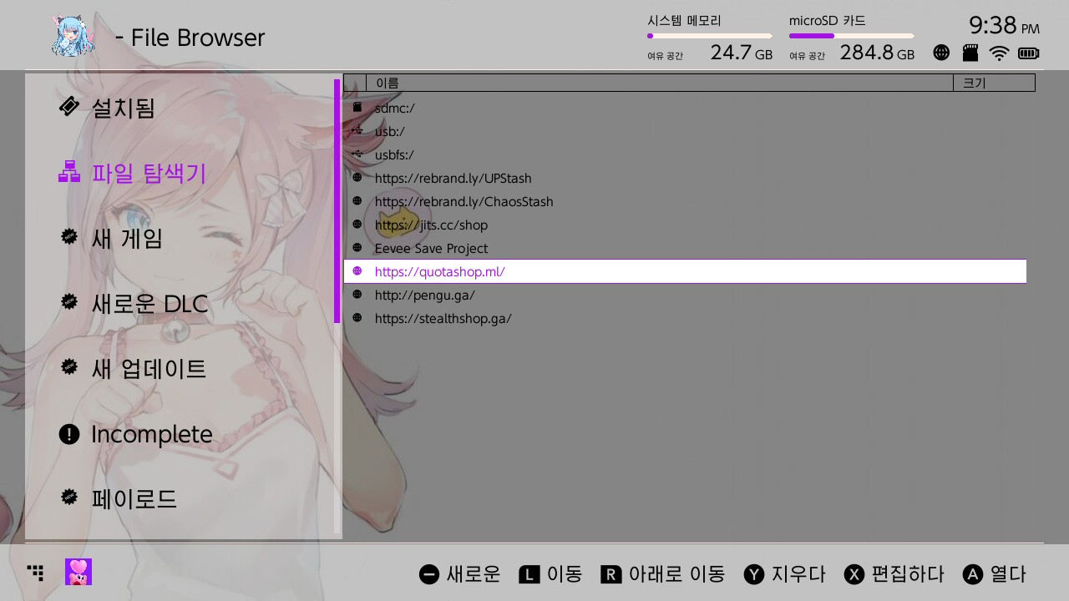
Task: Click the Y 지우다 delete button
Action: [784, 574]
